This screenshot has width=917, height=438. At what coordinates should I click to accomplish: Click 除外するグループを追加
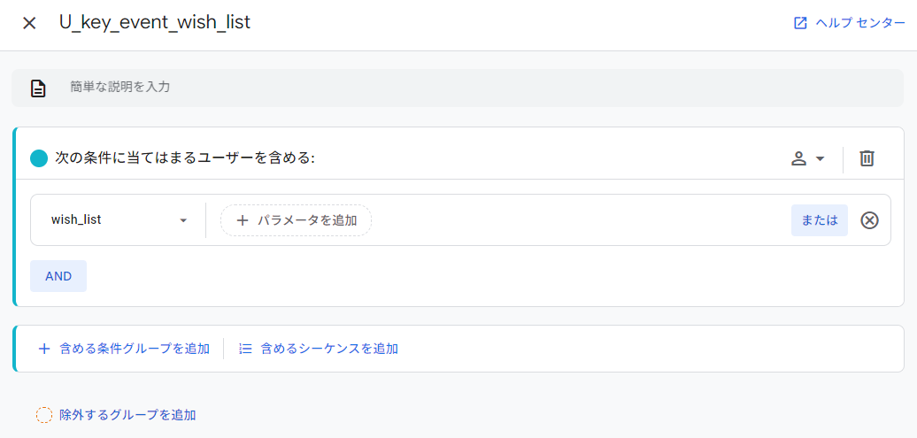tap(116, 415)
